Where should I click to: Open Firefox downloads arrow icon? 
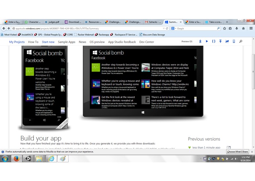point(237,29)
